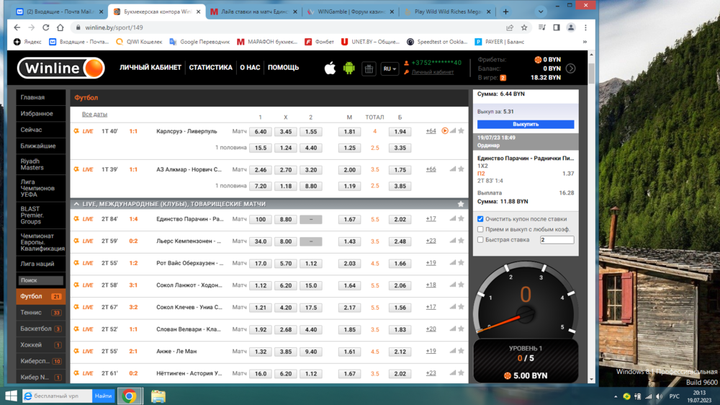720x405 pixels.
Task: Uncheck 'Очистить купон после ставки' checkbox
Action: click(x=480, y=219)
